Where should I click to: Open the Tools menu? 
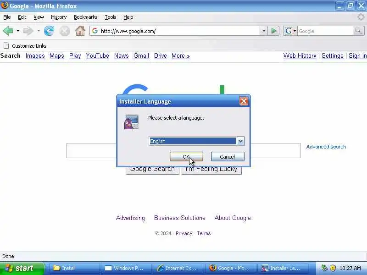[x=110, y=17]
